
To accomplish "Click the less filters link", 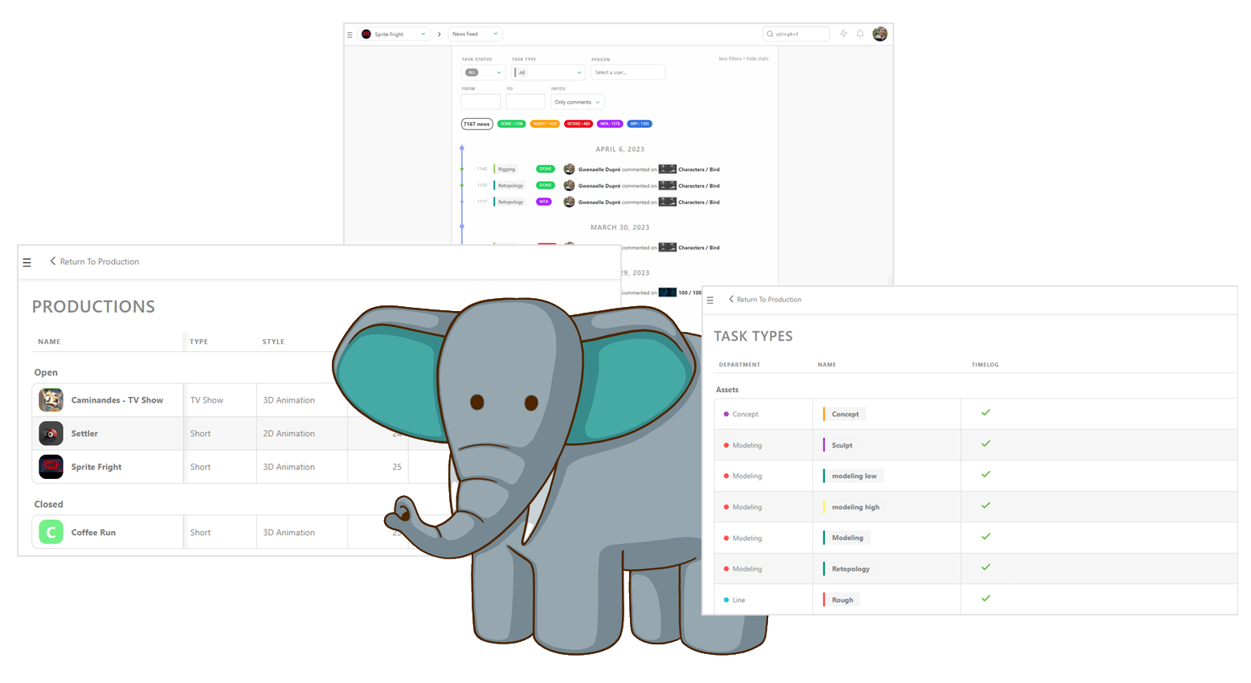I will [730, 59].
